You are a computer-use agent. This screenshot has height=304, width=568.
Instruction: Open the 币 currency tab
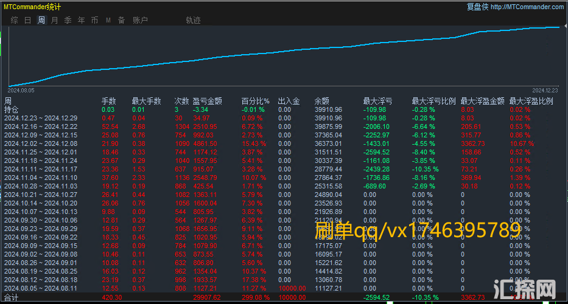click(94, 20)
